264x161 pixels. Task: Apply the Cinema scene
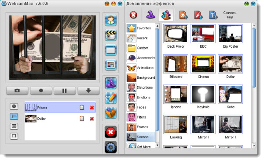click(203, 64)
